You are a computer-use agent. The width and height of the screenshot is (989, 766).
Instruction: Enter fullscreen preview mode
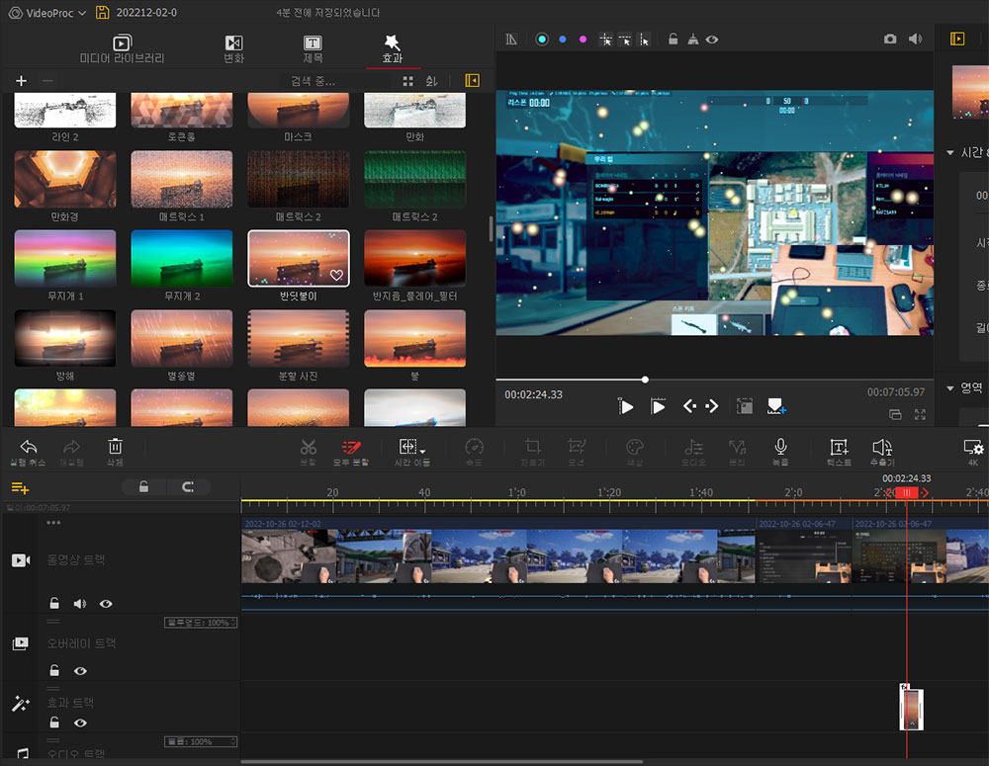pyautogui.click(x=920, y=415)
